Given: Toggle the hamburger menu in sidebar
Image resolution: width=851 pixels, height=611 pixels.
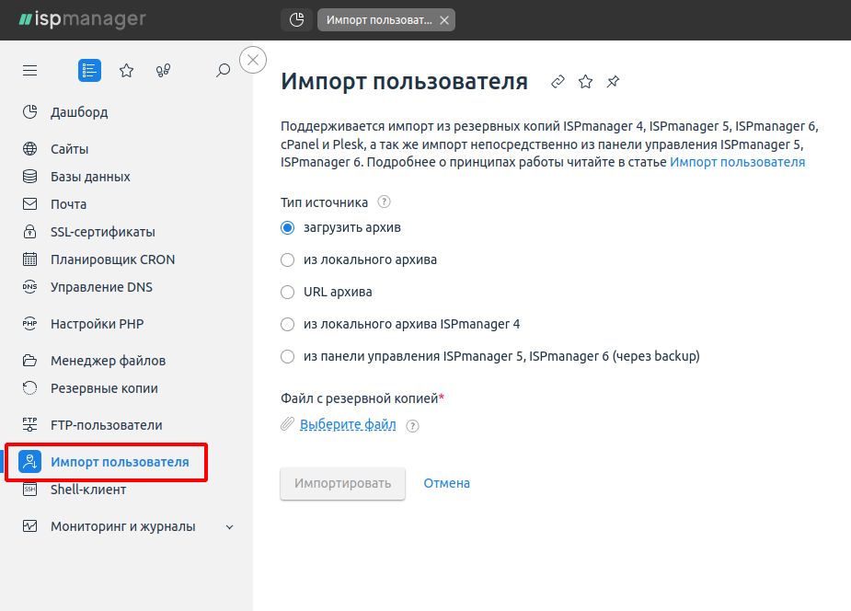Looking at the screenshot, I should pyautogui.click(x=29, y=71).
